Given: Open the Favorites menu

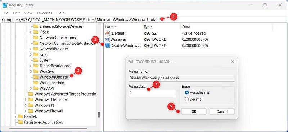Looking at the screenshot, I should tap(44, 13).
